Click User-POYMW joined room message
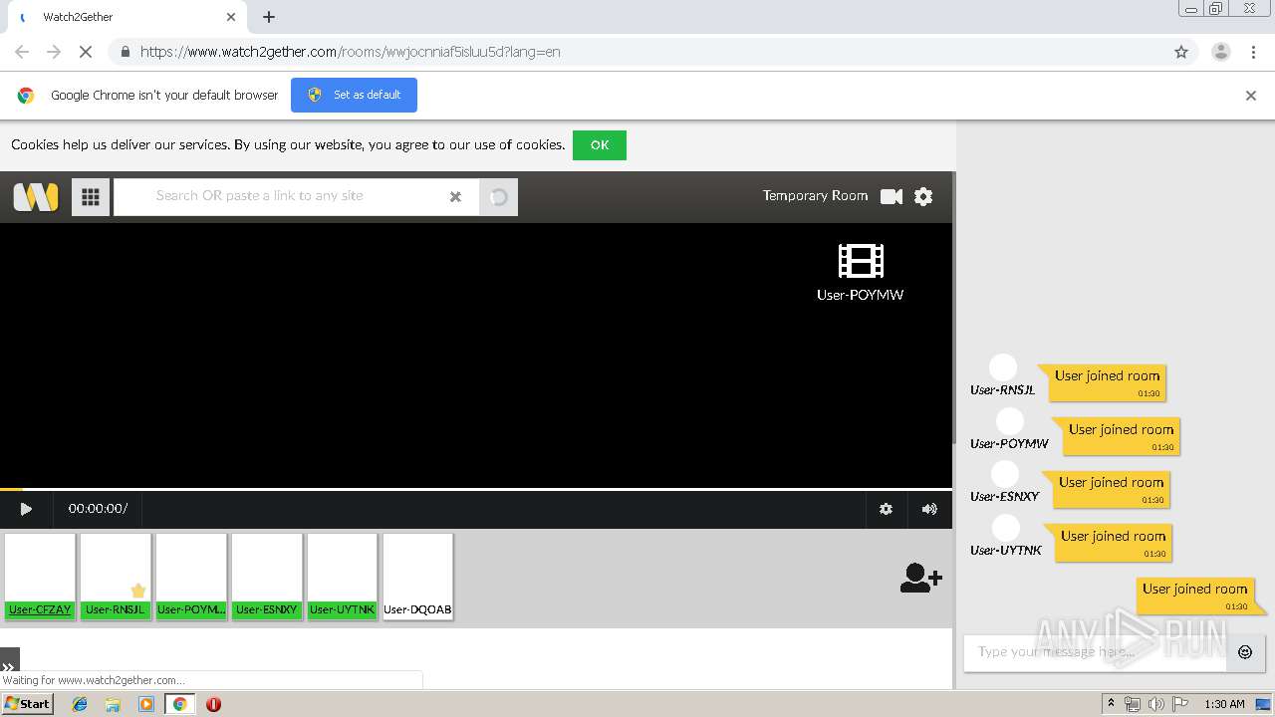The height and width of the screenshot is (717, 1275). click(1122, 436)
